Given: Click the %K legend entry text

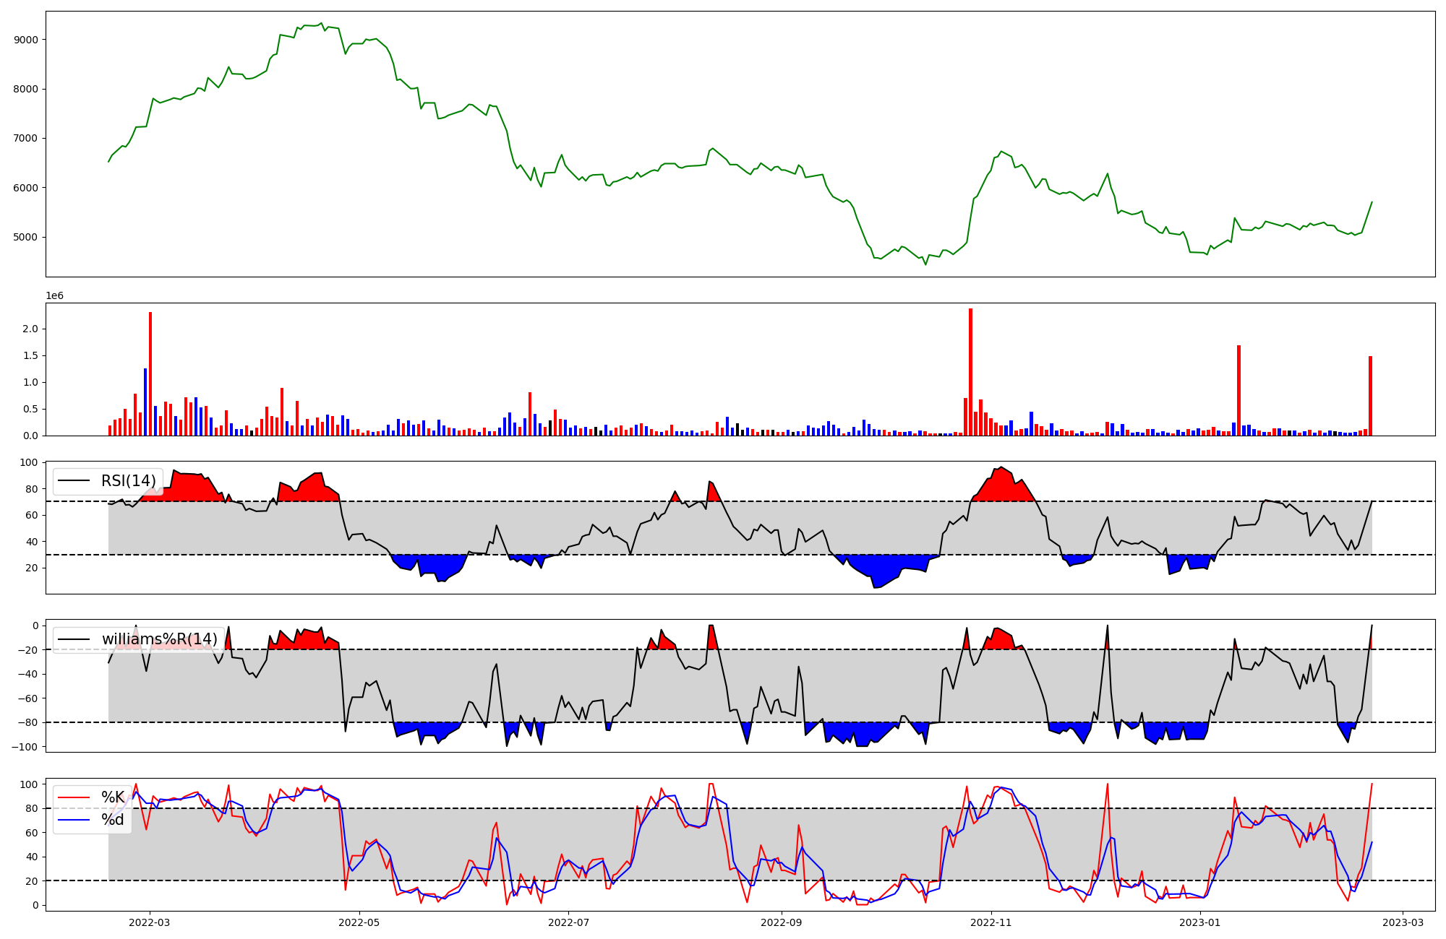Looking at the screenshot, I should click(x=113, y=797).
